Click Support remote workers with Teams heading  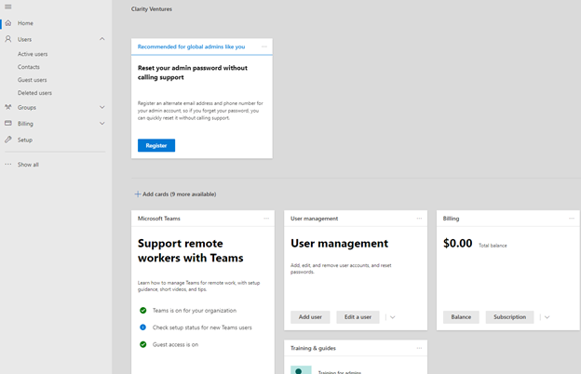(x=191, y=250)
